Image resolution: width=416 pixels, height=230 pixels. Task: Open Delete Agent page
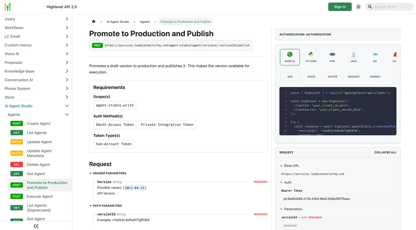pos(38,165)
